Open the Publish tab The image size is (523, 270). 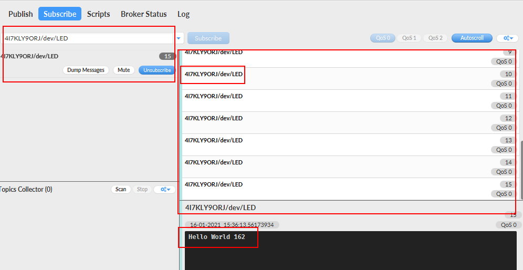pos(20,14)
